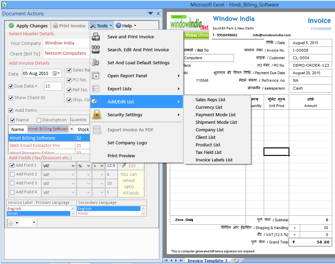Click the green Apply Changes checkmark icon
335x264 pixels.
point(11,26)
